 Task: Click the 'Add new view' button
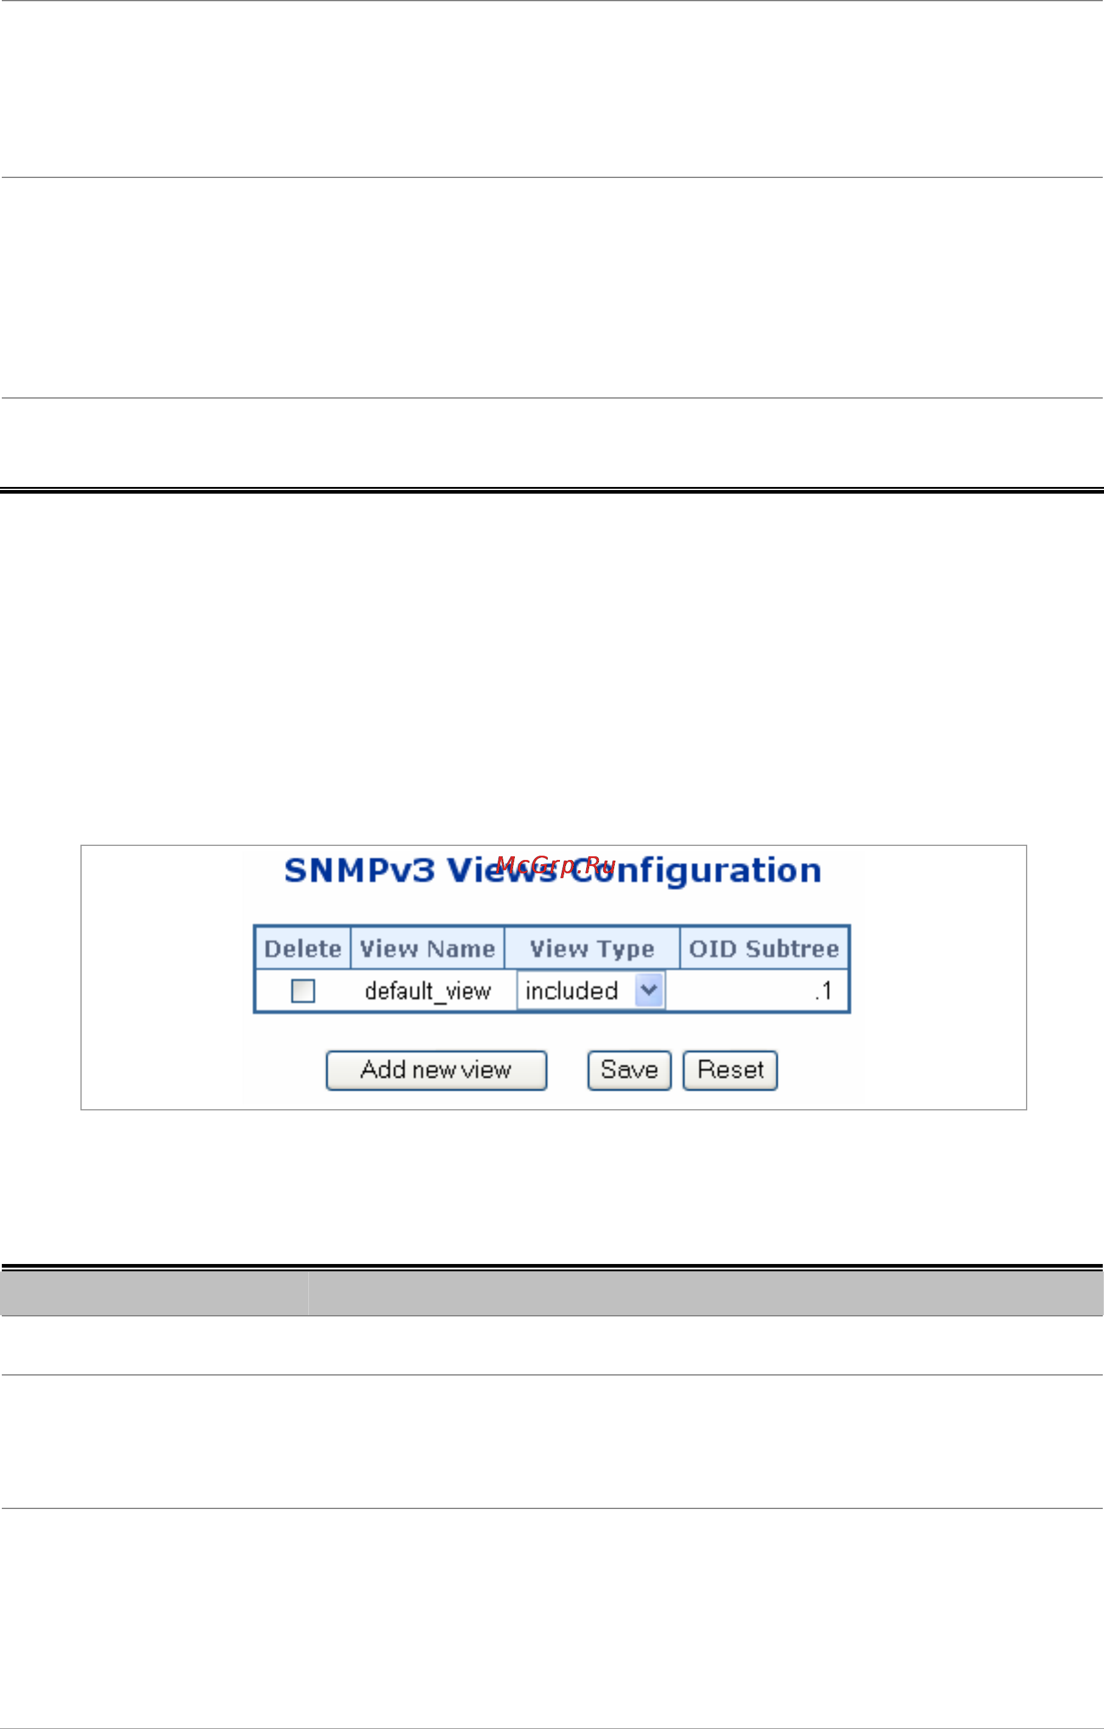click(436, 1071)
